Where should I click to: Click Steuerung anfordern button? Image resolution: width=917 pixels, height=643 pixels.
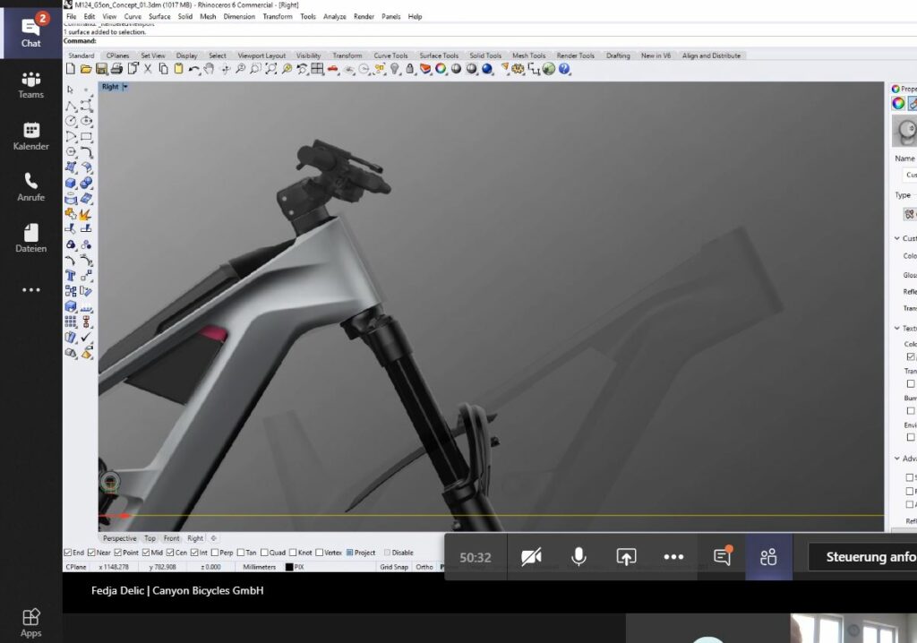(x=863, y=557)
